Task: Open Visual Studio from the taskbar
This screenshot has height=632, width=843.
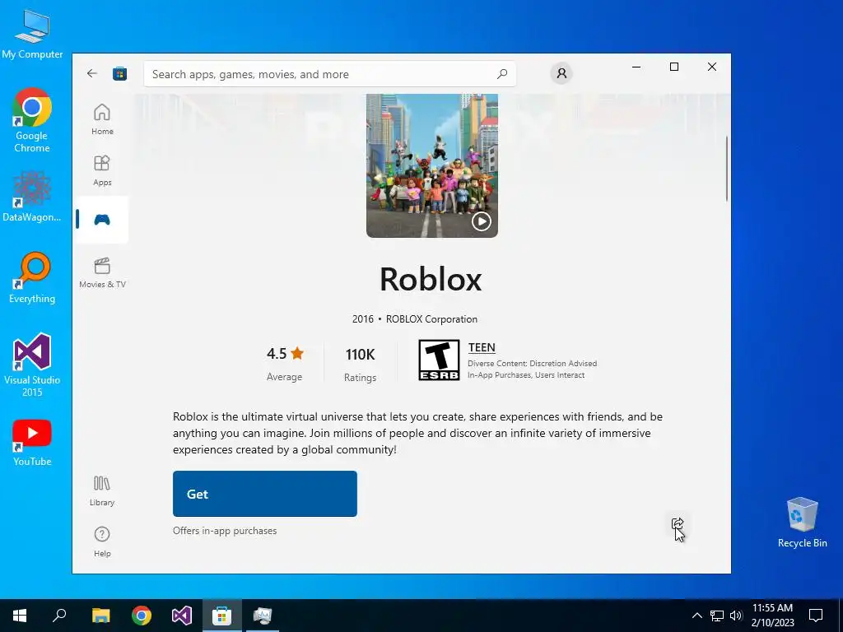Action: (182, 616)
